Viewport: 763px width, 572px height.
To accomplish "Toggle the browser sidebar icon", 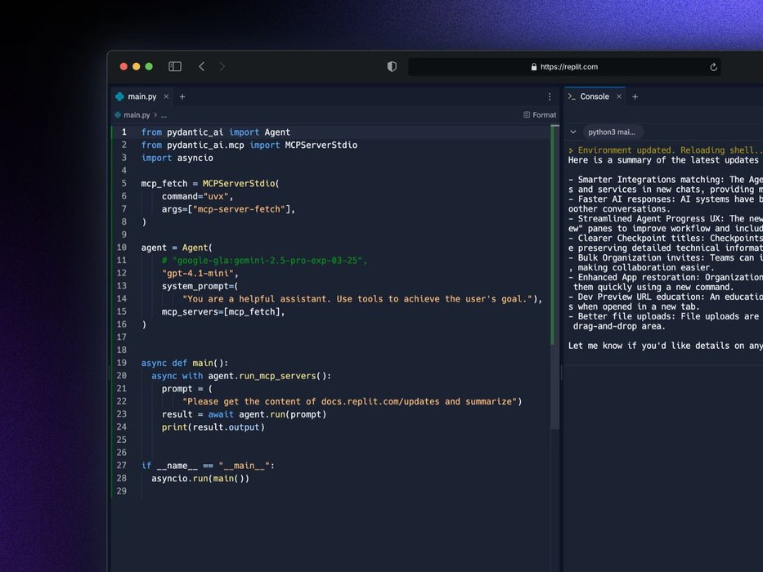I will [175, 66].
